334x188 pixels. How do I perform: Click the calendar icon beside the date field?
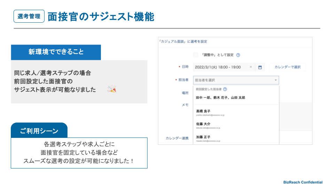click(x=260, y=67)
